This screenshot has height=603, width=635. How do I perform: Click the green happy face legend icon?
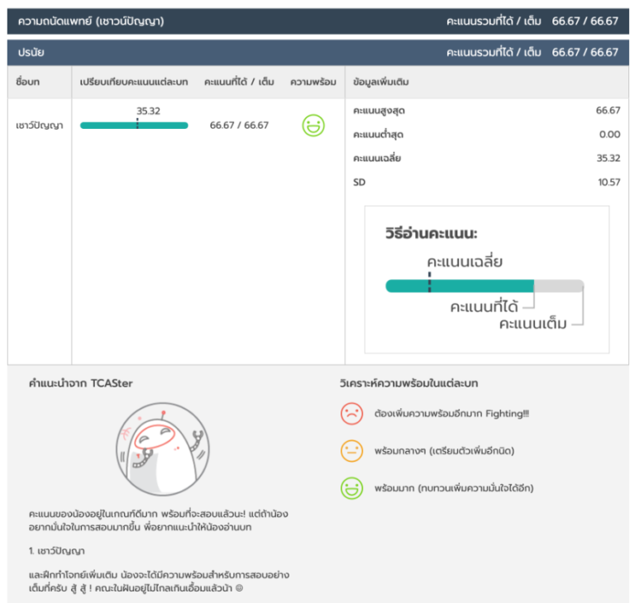point(351,488)
